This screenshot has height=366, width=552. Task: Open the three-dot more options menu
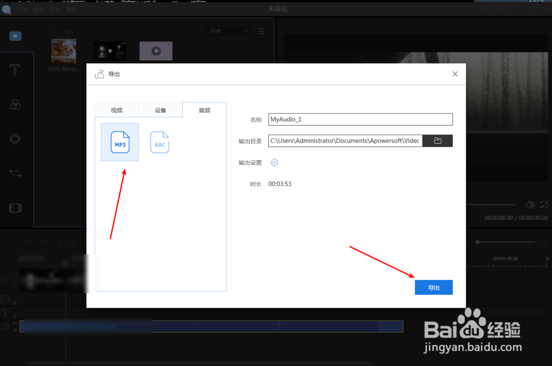pos(507,9)
